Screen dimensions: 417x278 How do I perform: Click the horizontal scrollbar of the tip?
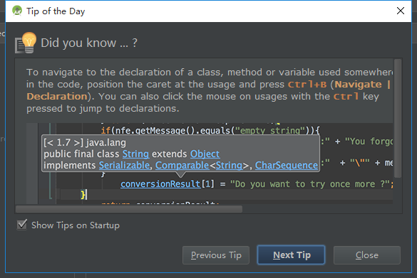click(x=129, y=209)
